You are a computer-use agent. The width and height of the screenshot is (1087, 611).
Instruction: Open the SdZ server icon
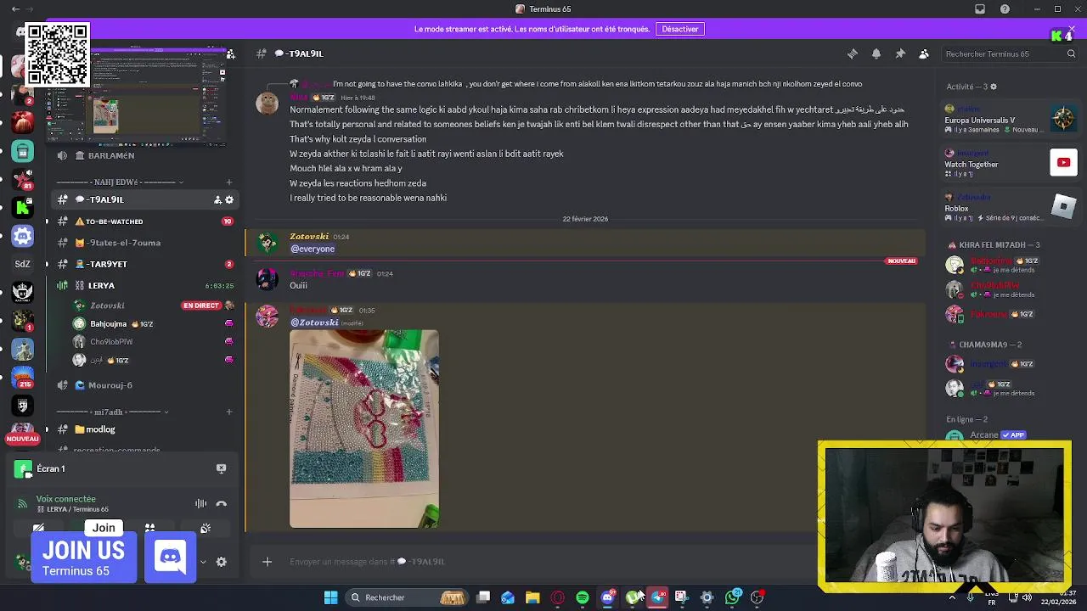pyautogui.click(x=23, y=264)
